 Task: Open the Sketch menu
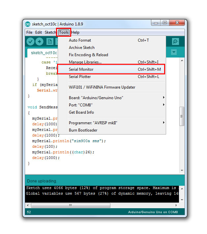pyautogui.click(x=50, y=32)
